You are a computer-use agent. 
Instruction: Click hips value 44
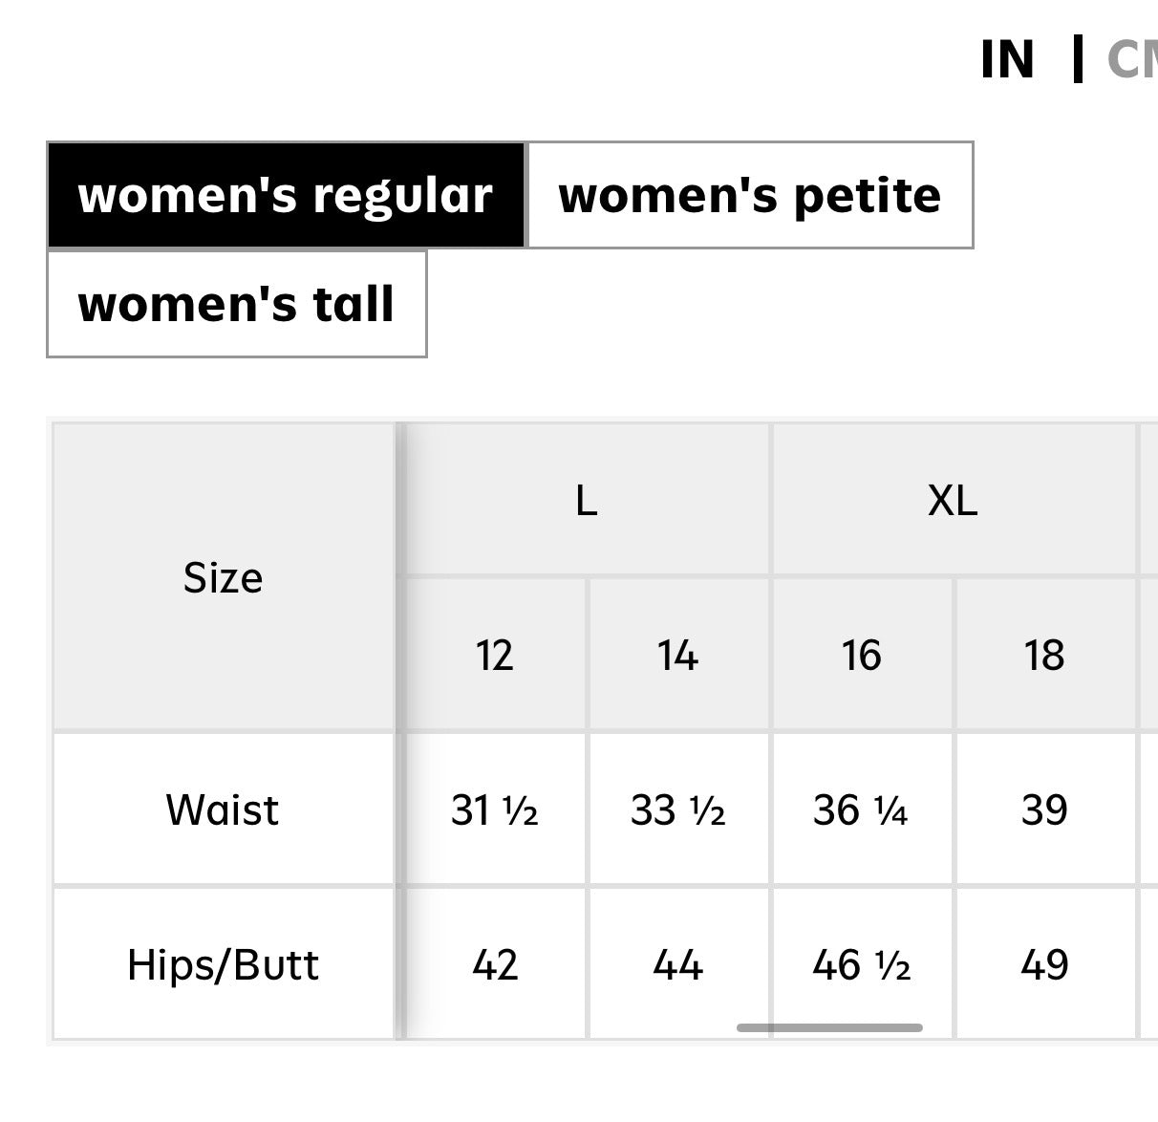[x=678, y=964]
